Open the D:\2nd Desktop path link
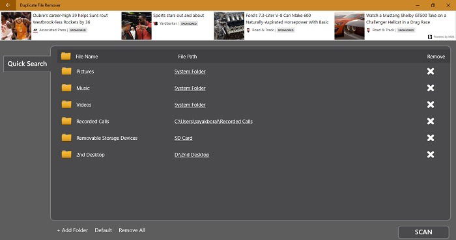This screenshot has height=240, width=456. click(192, 155)
